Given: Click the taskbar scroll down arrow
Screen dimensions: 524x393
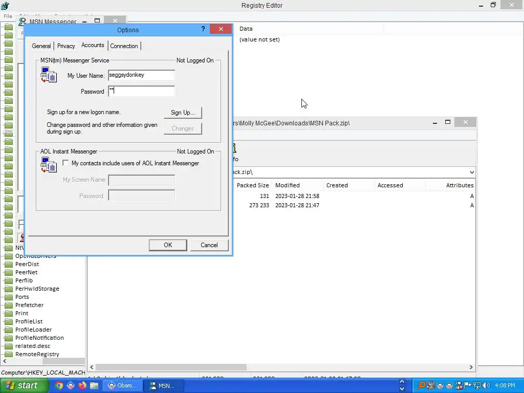Looking at the screenshot, I should tap(402, 389).
